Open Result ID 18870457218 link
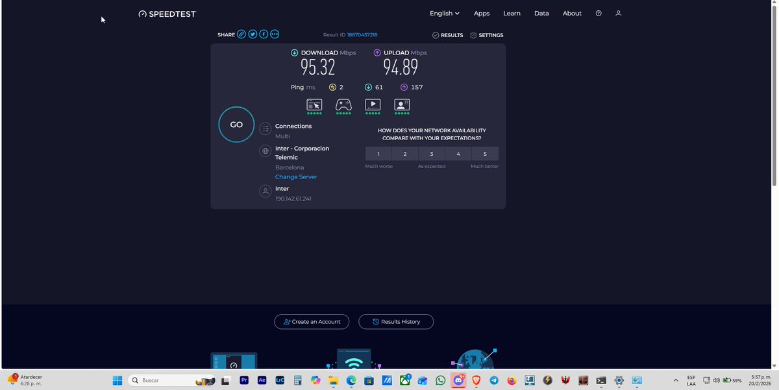This screenshot has width=779, height=390. [362, 35]
